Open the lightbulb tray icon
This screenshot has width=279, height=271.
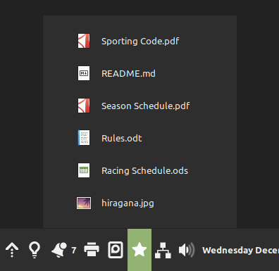[35, 250]
